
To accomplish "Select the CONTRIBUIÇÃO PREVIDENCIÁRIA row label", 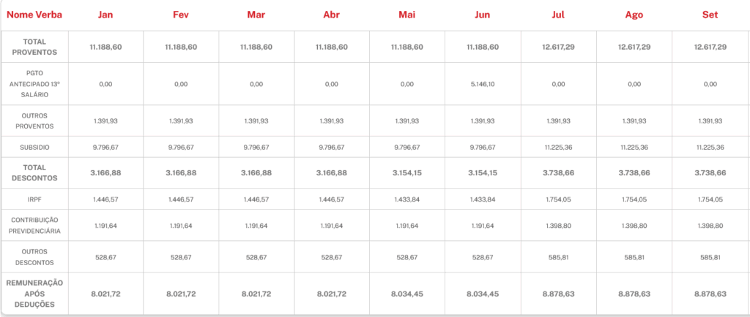I will [34, 226].
